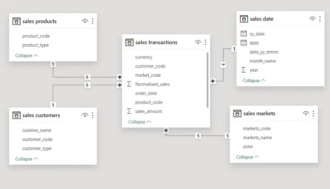The width and height of the screenshot is (330, 189).
Task: Select the zone field
Action: [248, 147]
